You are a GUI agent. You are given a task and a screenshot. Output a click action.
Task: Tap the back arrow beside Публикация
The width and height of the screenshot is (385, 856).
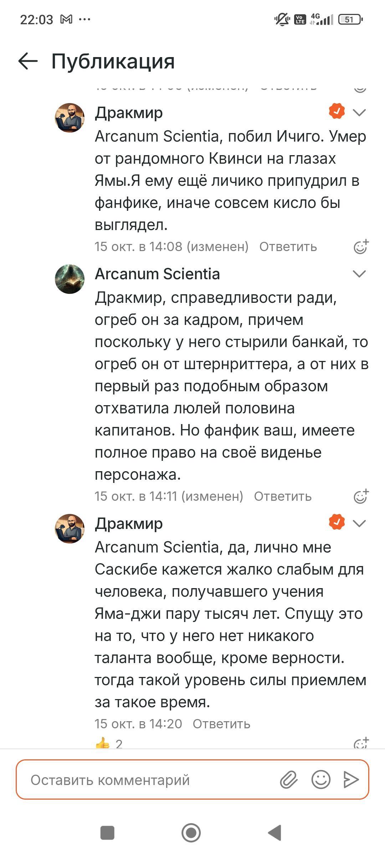tap(28, 61)
